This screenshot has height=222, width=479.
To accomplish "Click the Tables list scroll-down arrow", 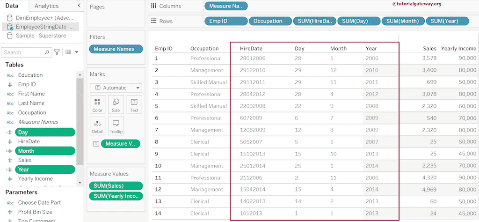I will [80, 182].
